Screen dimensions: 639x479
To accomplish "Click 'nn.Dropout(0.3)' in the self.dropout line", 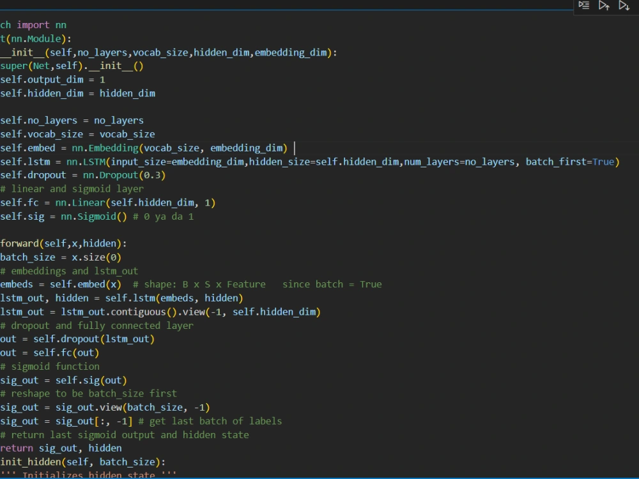I will [x=125, y=176].
